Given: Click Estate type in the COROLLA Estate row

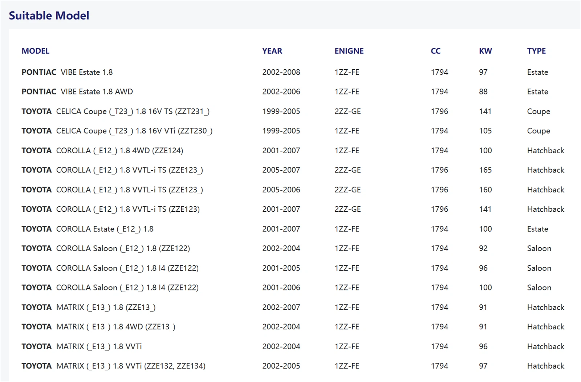Looking at the screenshot, I should [x=537, y=229].
